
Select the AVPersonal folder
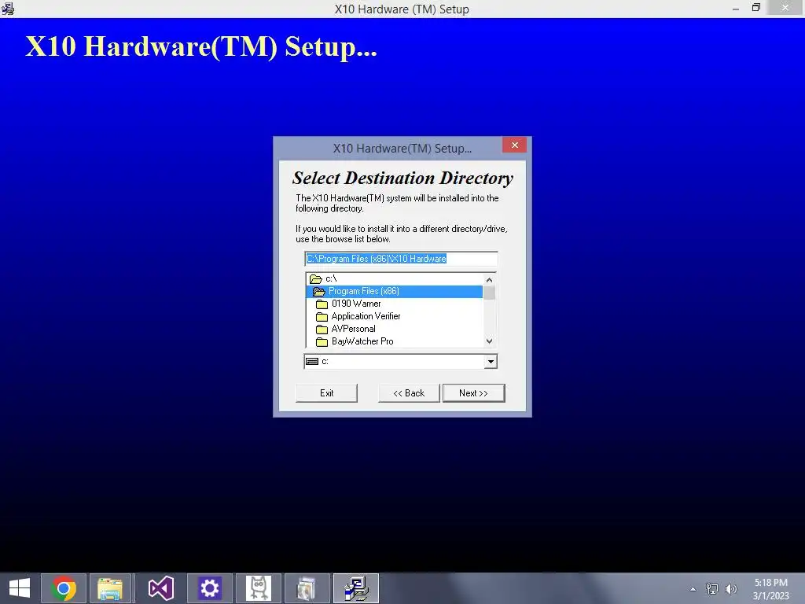point(394,329)
